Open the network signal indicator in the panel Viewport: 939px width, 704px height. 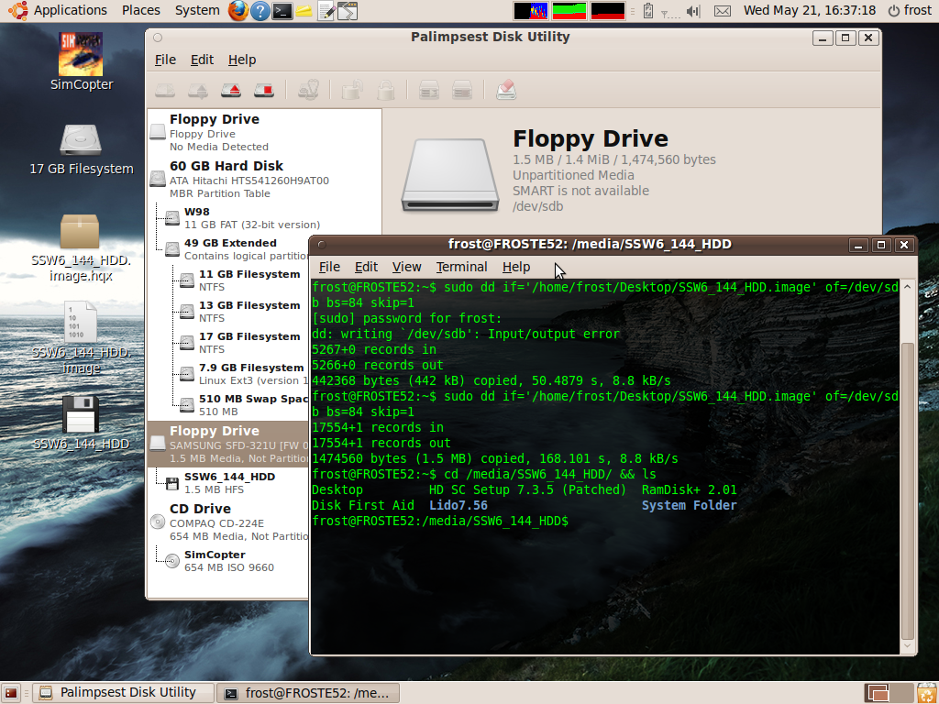[x=670, y=12]
